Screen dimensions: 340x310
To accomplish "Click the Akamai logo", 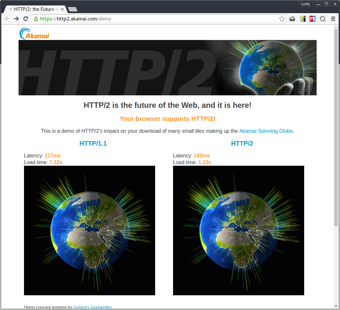I will click(35, 34).
